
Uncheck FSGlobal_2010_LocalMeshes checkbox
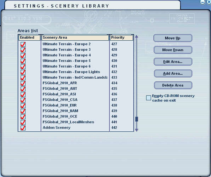tap(23, 122)
